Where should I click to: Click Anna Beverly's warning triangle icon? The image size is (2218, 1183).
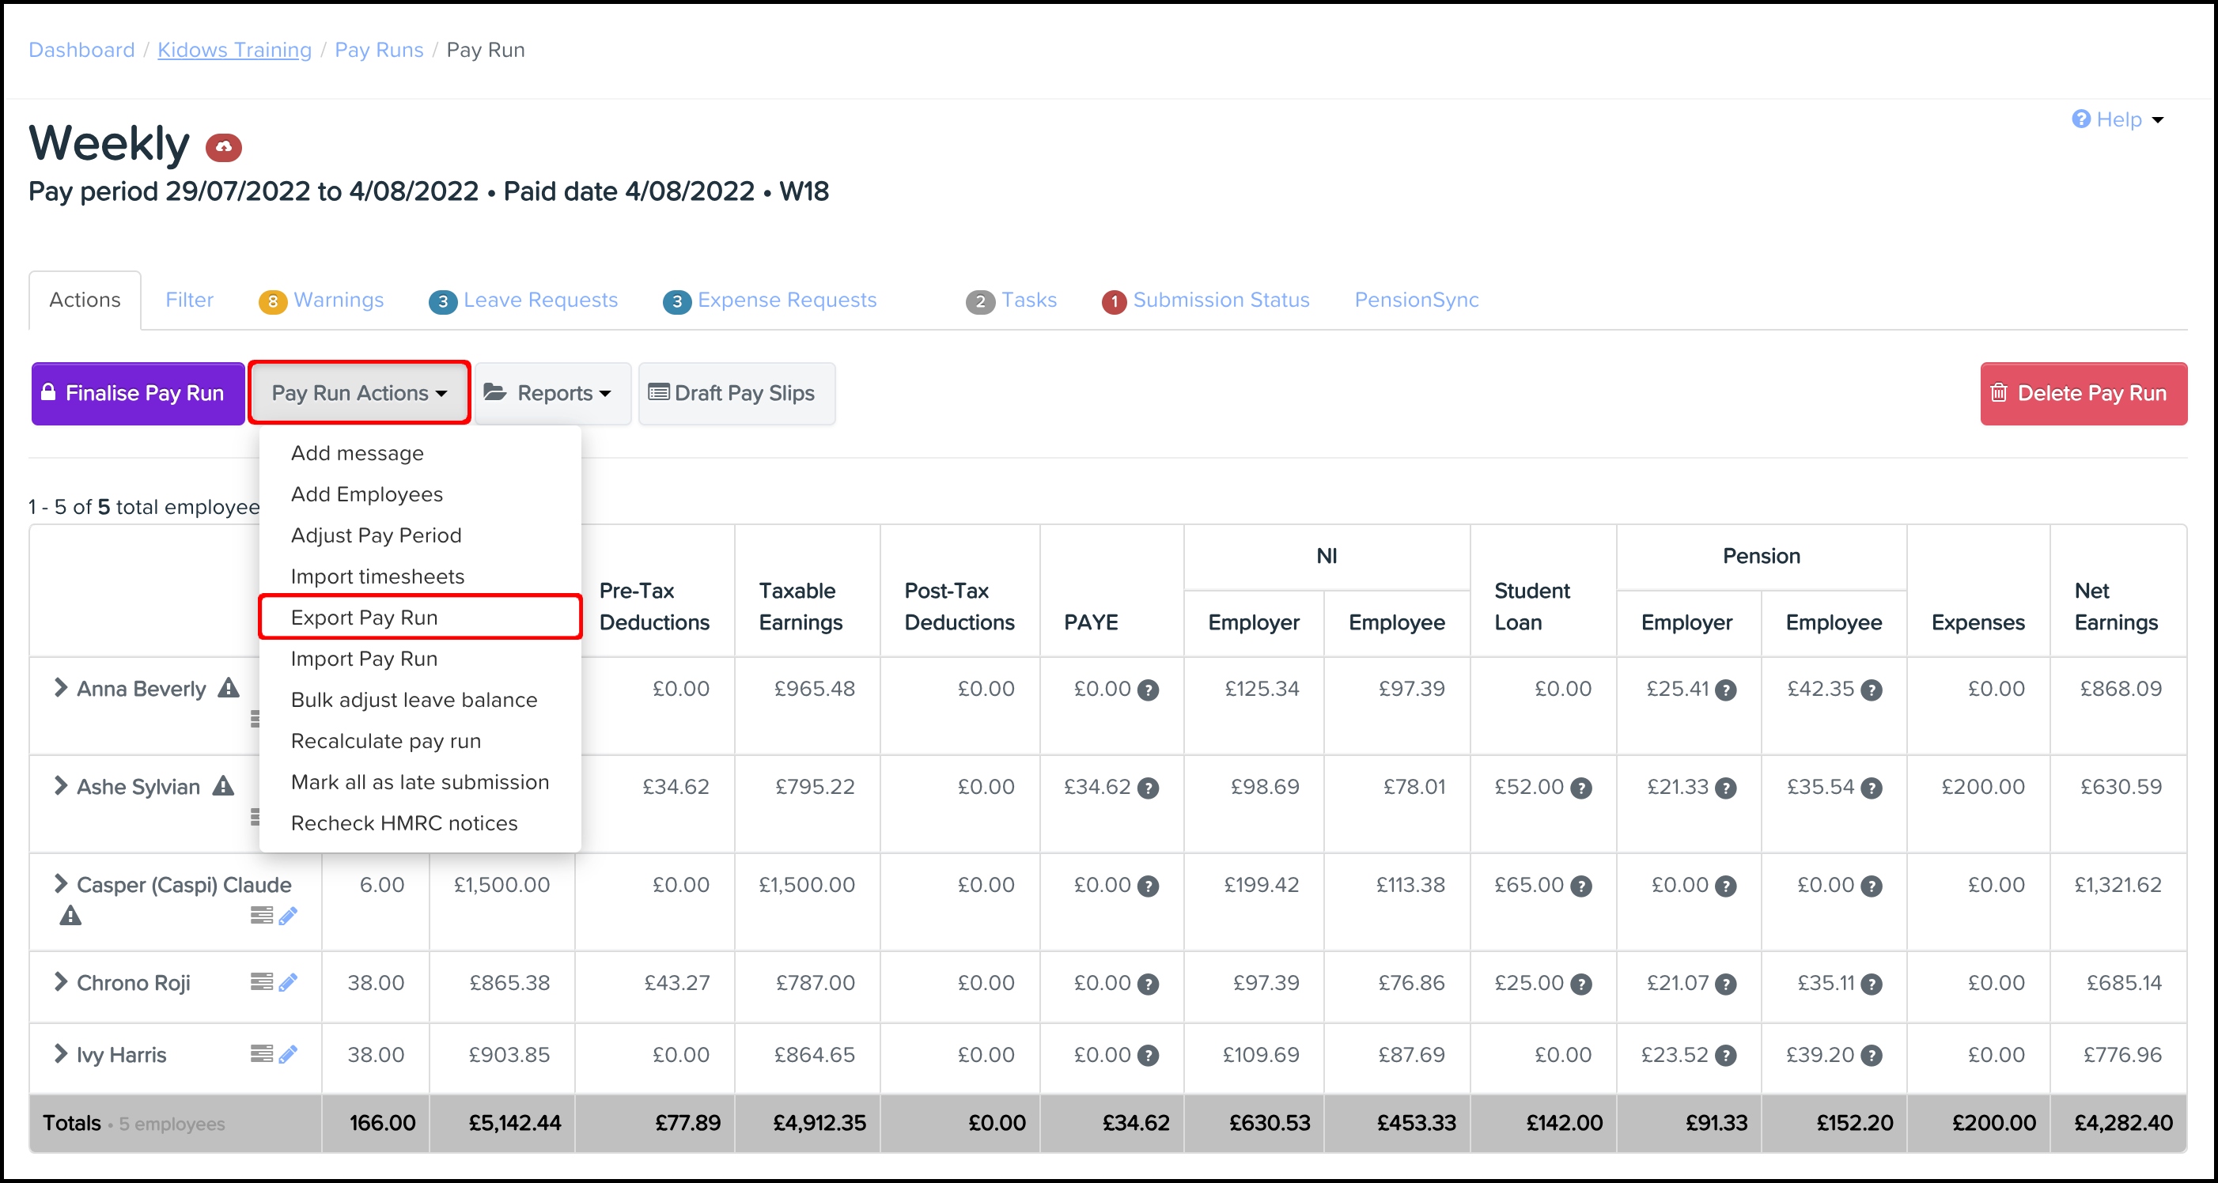(x=228, y=688)
